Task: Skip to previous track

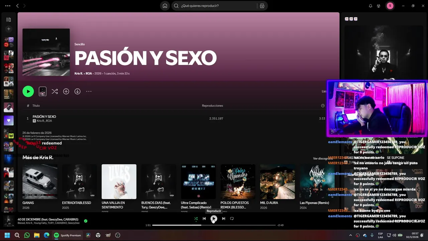Action: click(x=204, y=219)
